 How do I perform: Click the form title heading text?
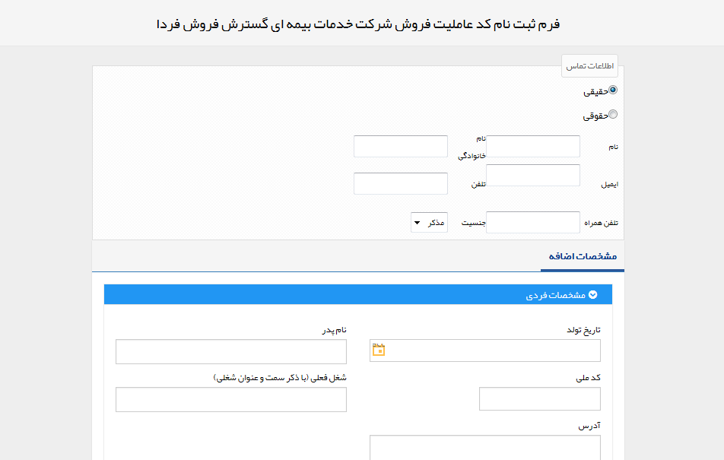point(358,24)
